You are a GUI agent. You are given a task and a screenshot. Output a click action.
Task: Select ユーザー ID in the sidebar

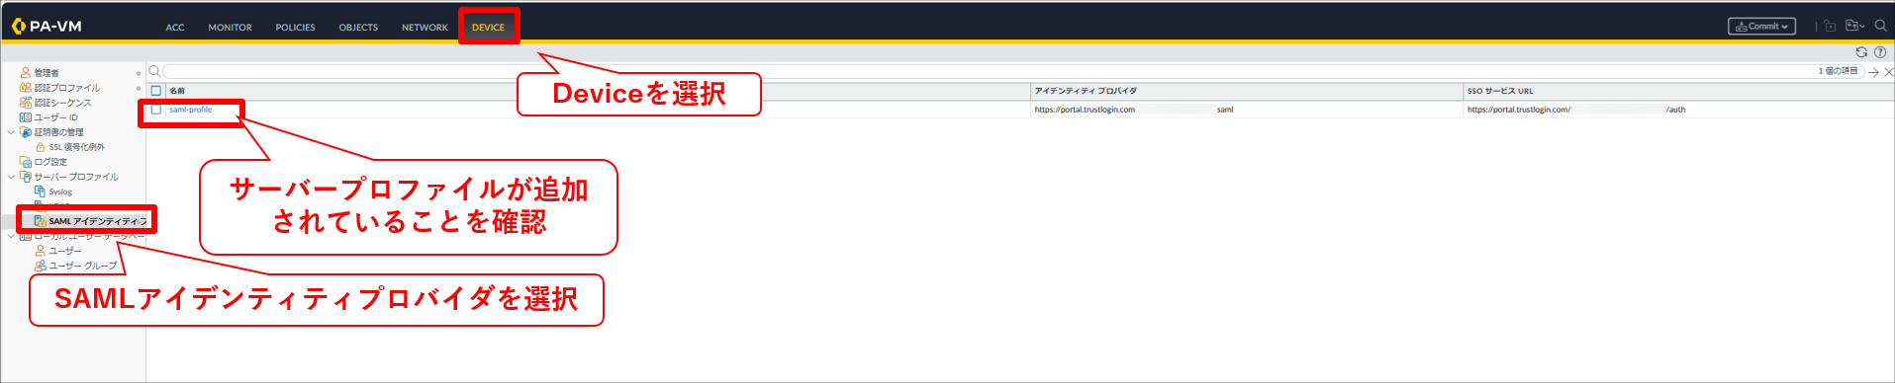55,117
